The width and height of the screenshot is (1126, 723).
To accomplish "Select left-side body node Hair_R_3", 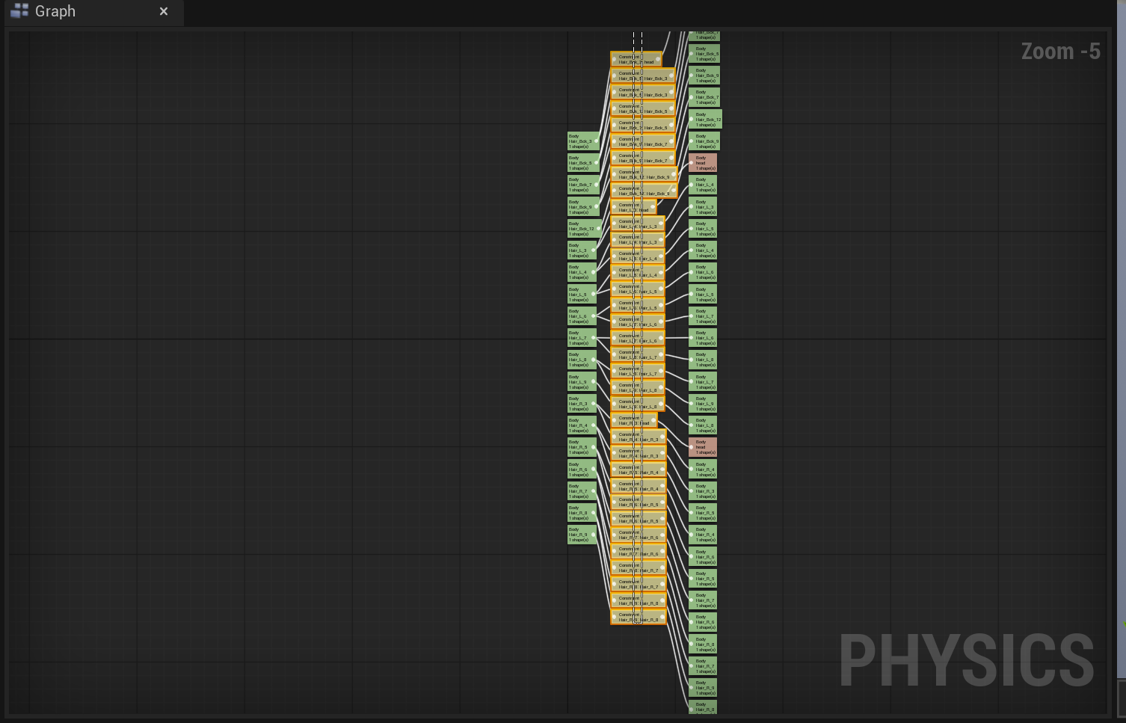I will click(582, 404).
